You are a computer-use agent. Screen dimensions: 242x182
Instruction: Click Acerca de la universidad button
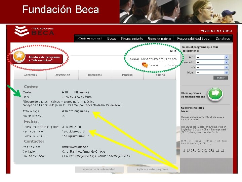click(x=99, y=169)
